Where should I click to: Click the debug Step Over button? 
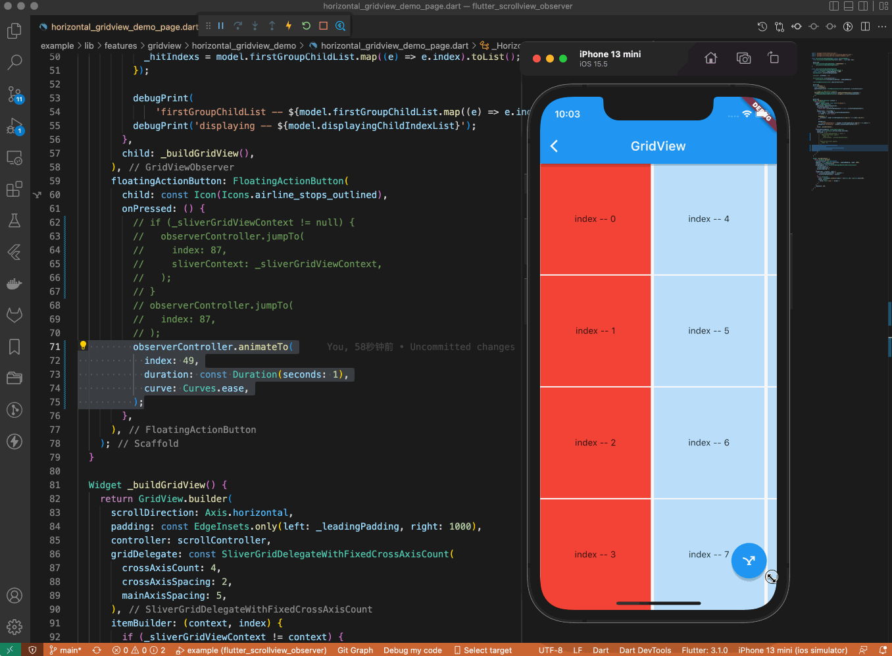[238, 26]
